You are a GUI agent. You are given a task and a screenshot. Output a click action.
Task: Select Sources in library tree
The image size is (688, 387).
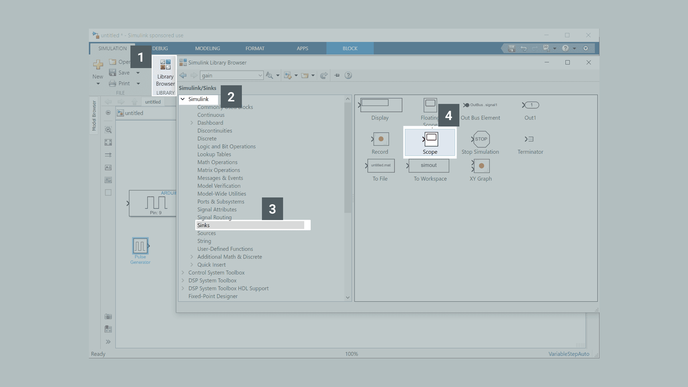[206, 233]
